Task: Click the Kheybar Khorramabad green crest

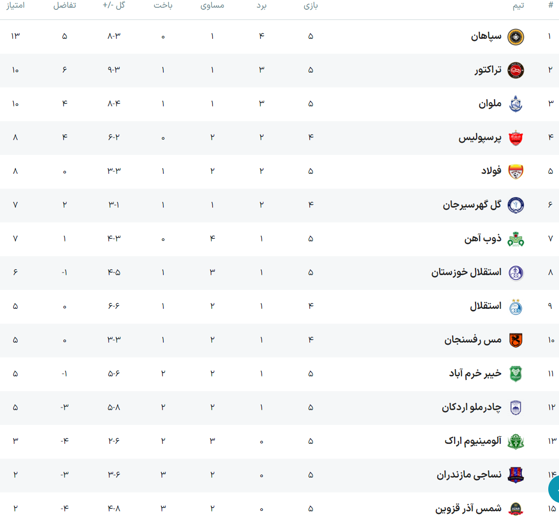Action: 516,374
